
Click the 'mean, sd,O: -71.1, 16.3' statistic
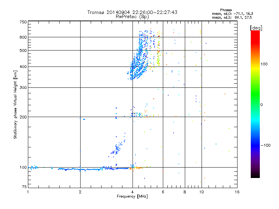(232, 14)
